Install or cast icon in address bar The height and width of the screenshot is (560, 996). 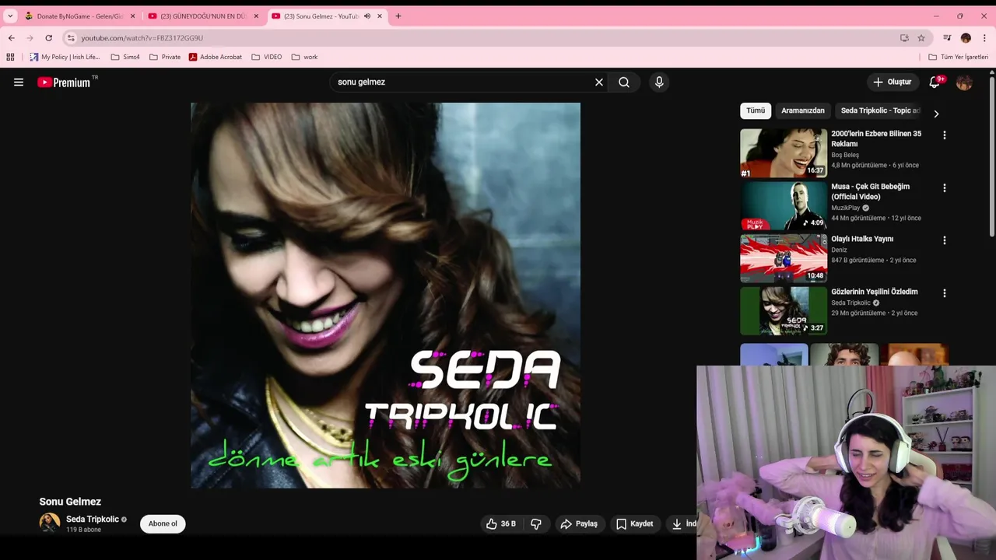point(904,37)
